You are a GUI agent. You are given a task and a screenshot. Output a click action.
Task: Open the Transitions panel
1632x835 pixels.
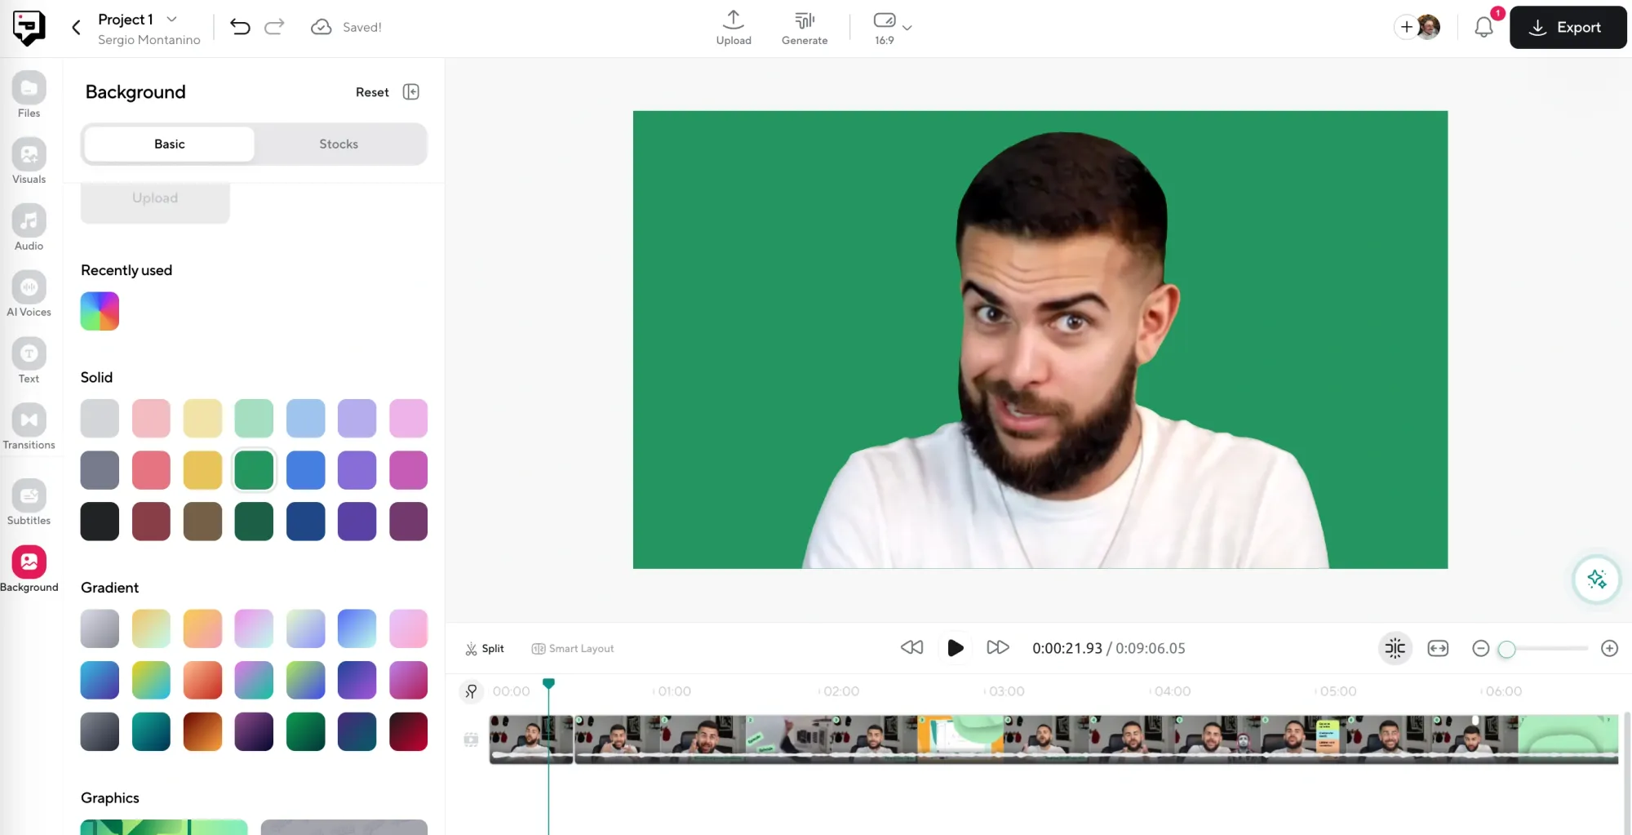point(29,427)
